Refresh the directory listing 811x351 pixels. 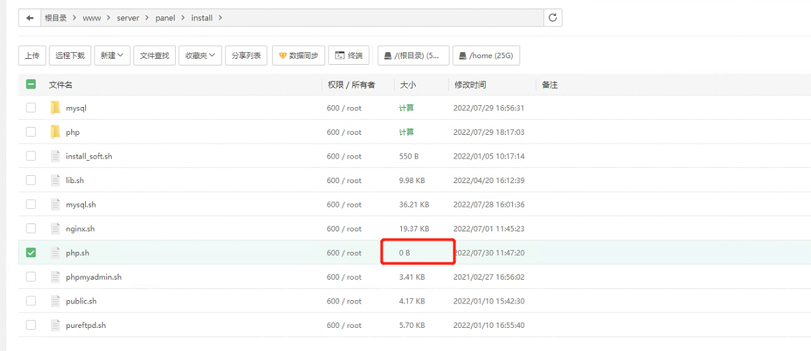click(x=553, y=18)
